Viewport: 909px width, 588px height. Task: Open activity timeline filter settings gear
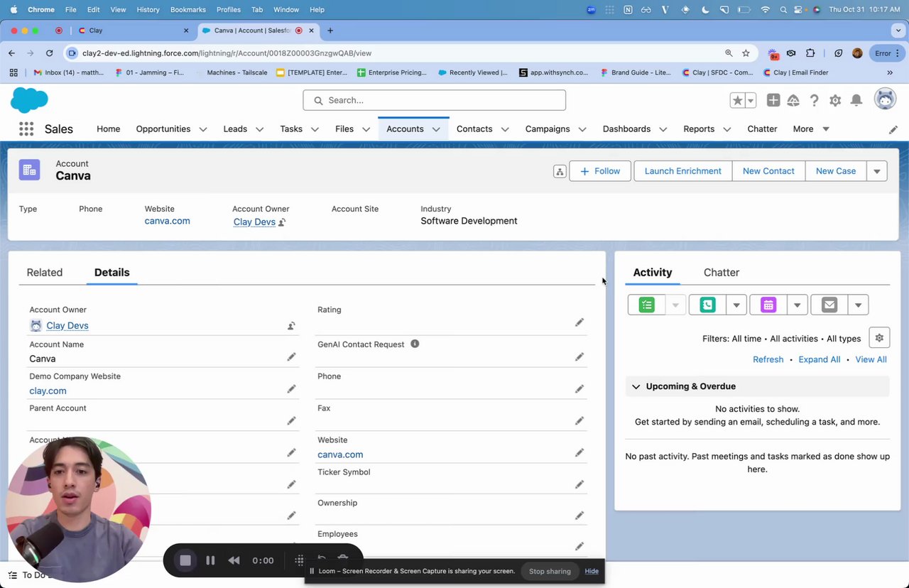click(x=879, y=338)
